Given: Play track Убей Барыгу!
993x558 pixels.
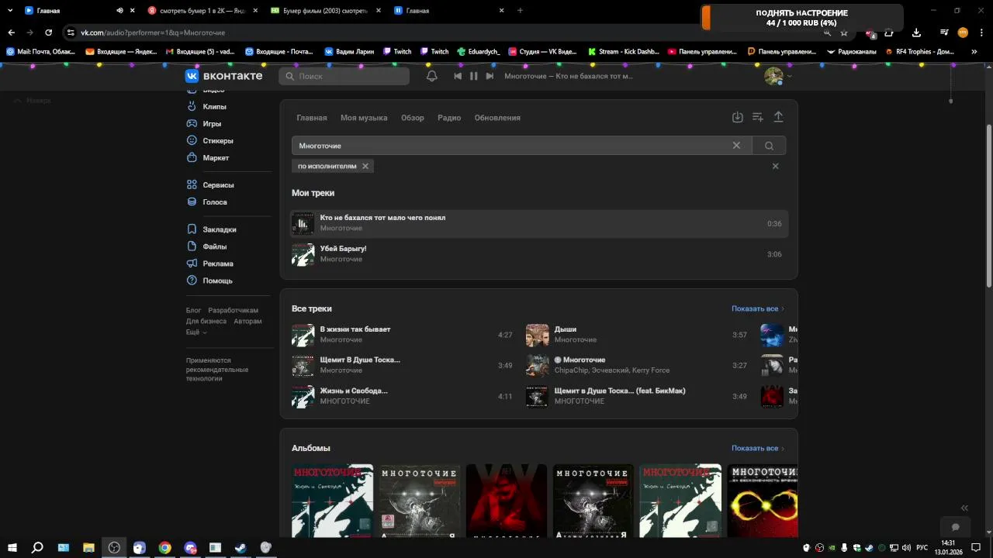Looking at the screenshot, I should point(539,254).
